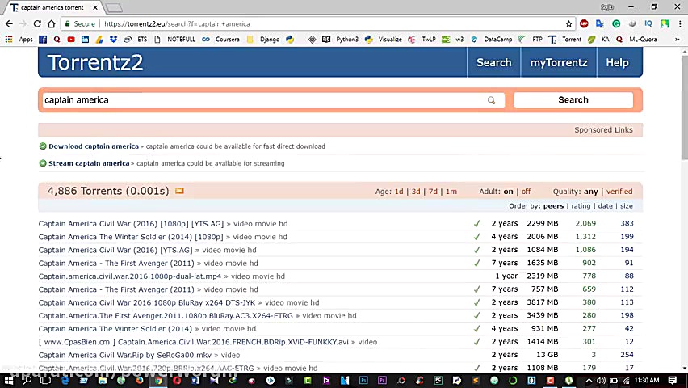Open Django bookmark

pyautogui.click(x=263, y=39)
